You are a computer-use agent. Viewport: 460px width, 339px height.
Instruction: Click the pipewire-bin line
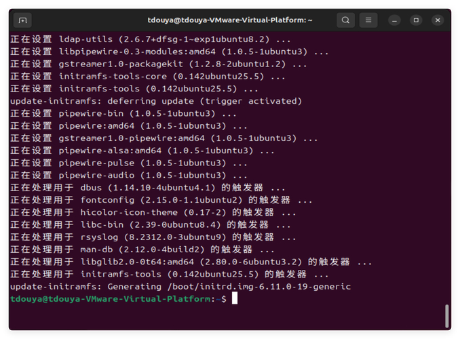click(x=123, y=113)
